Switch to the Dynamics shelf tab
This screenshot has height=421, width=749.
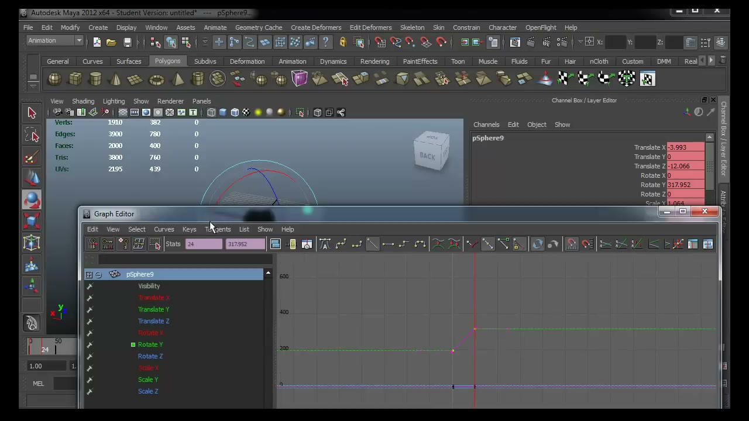[333, 61]
